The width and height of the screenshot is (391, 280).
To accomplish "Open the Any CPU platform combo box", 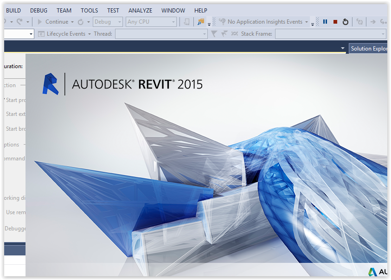I will (151, 22).
